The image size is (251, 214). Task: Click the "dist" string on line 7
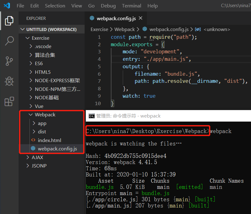[233, 81]
